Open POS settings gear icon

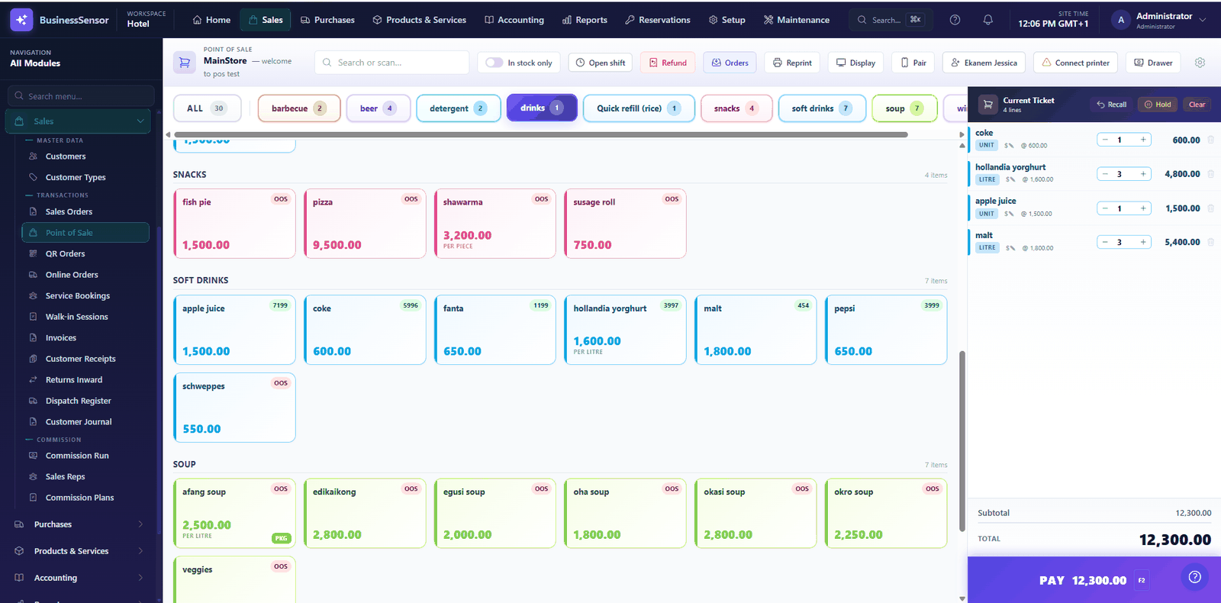point(1200,63)
